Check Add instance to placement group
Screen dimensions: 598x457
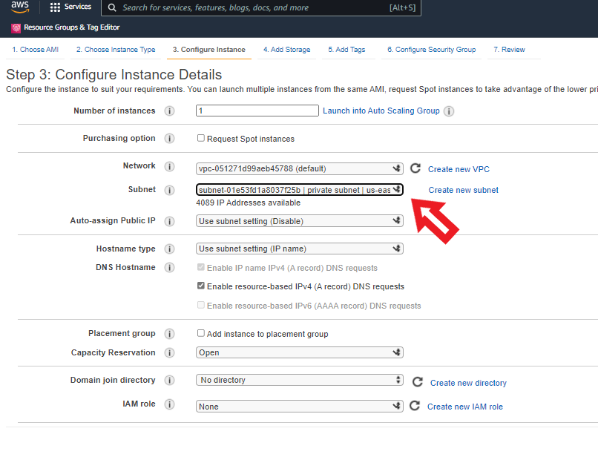pyautogui.click(x=201, y=334)
